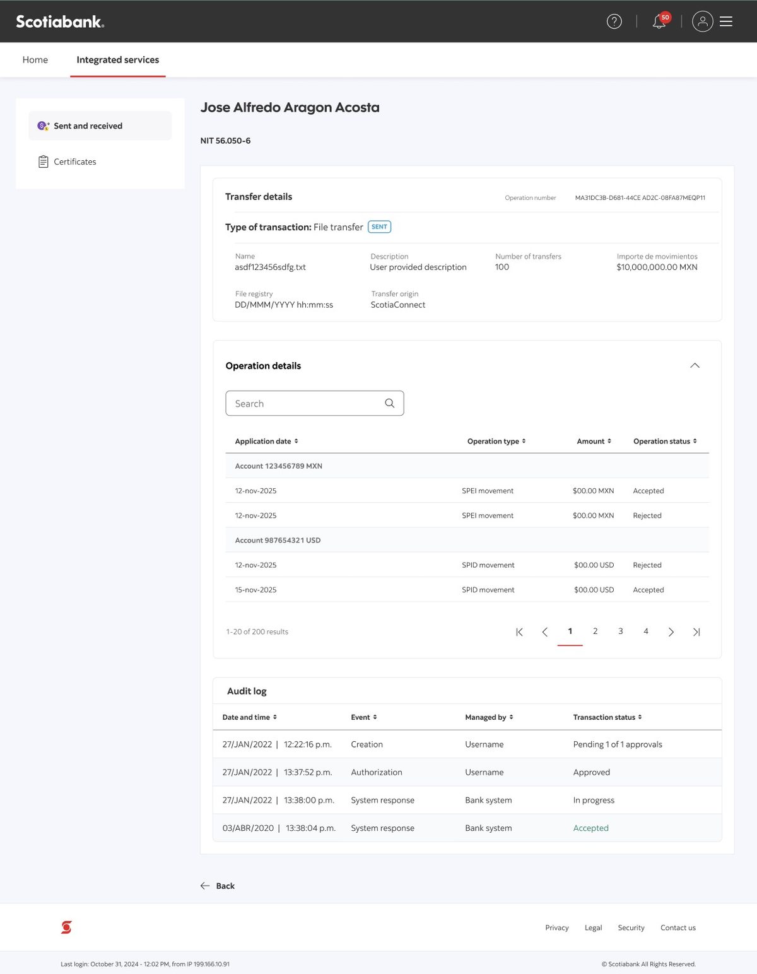Click the Last login info text
Viewport: 757px width, 974px height.
coord(145,964)
